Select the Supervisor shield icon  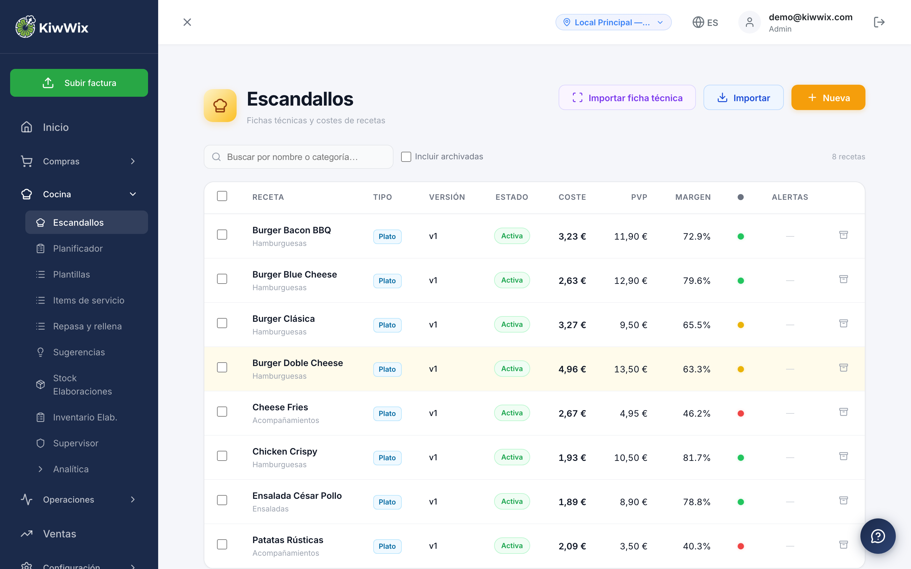coord(41,443)
